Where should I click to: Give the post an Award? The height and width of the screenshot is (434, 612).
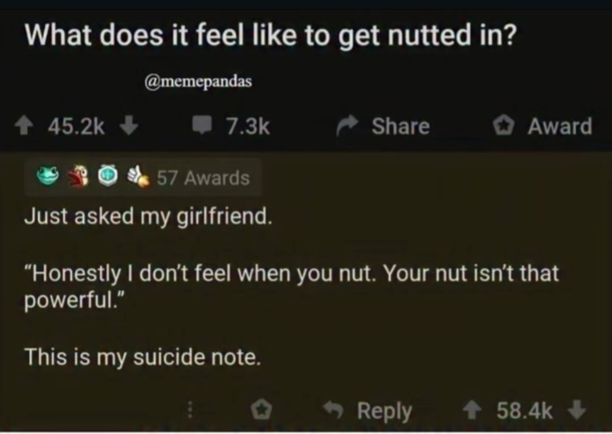[x=503, y=127]
